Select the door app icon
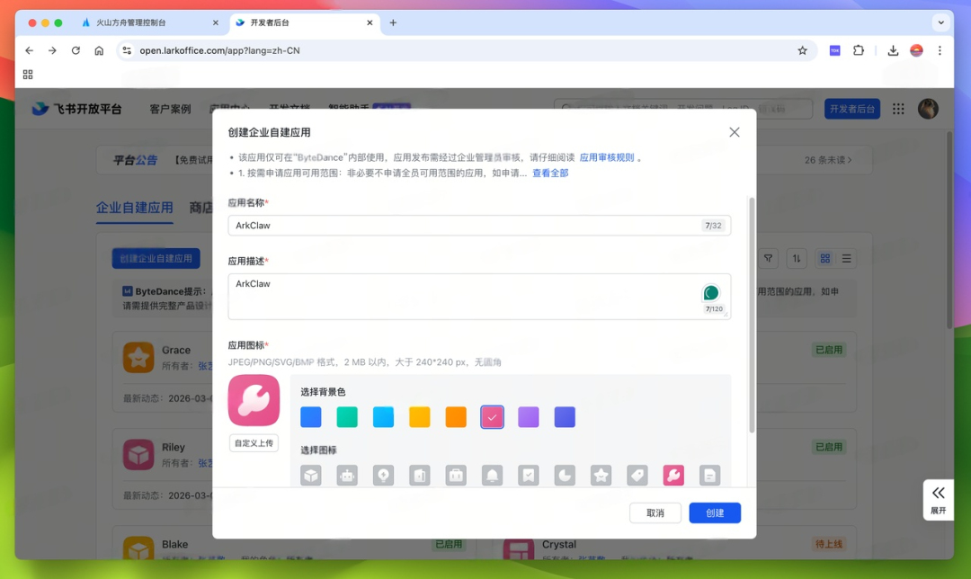 (419, 476)
